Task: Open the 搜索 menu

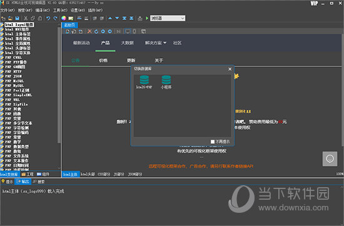Action: click(25, 10)
